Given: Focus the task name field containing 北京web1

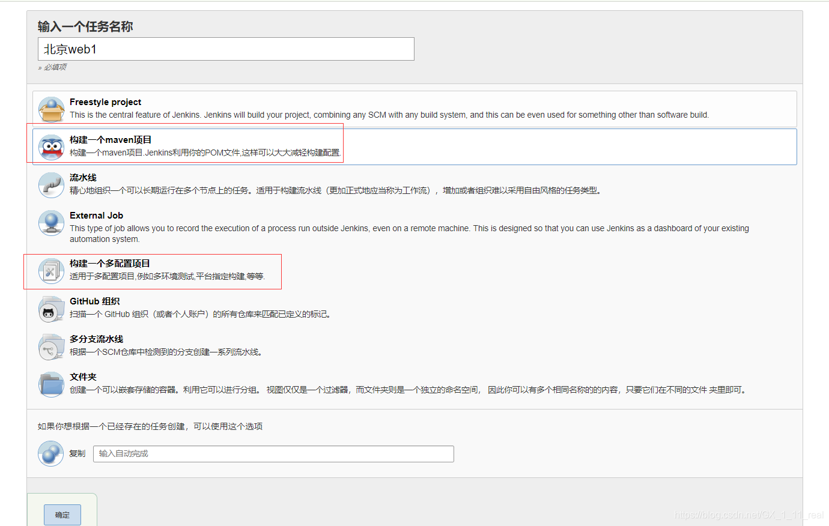Looking at the screenshot, I should (226, 49).
